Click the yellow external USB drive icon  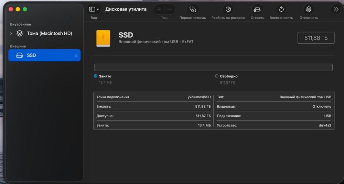(x=103, y=38)
